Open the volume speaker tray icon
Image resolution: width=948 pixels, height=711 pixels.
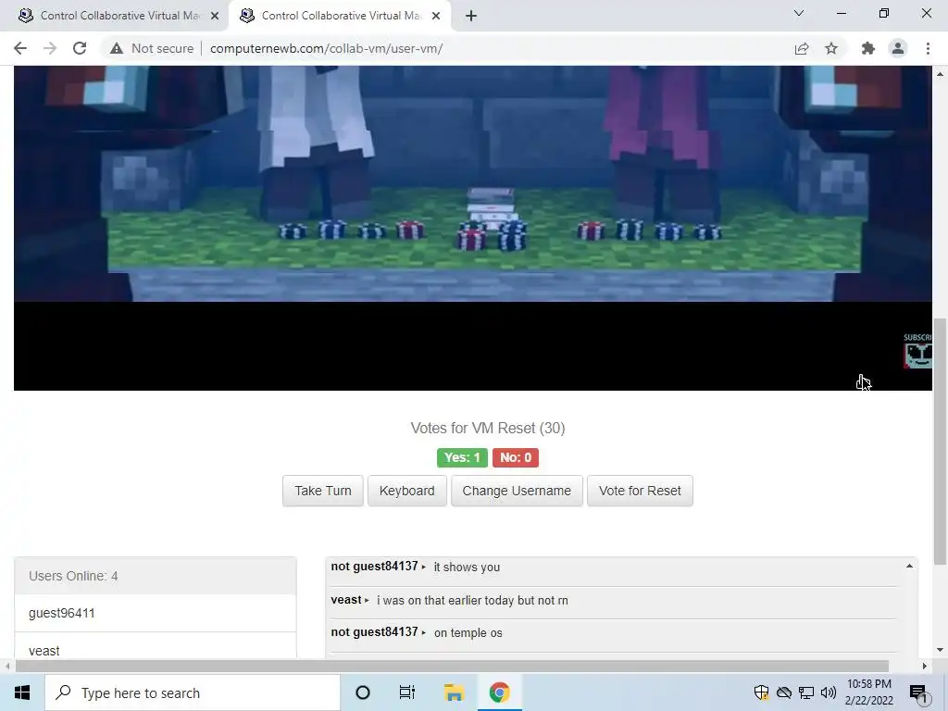829,692
